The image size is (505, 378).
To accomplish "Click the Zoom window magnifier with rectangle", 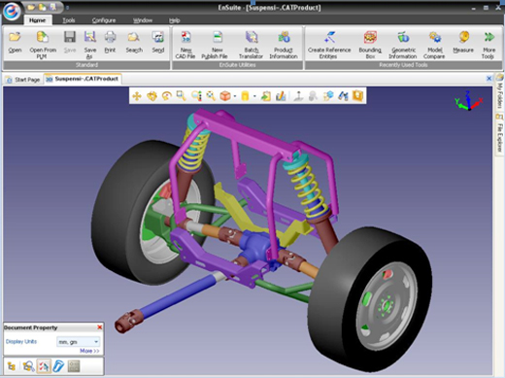I will tap(182, 96).
